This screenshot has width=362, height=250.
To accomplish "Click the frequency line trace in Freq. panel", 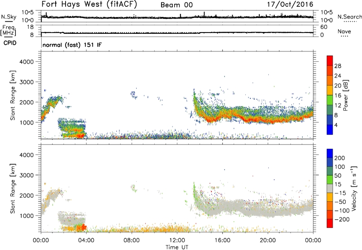I will coord(177,32).
